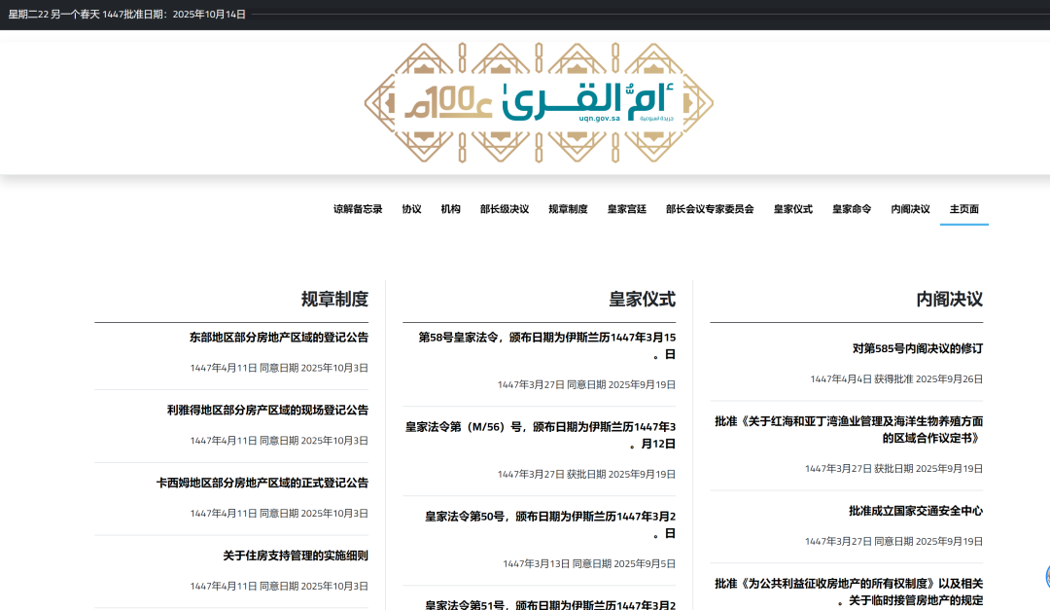Open the 谅解备忘录 menu item
Viewport: 1050px width, 610px height.
[x=358, y=209]
